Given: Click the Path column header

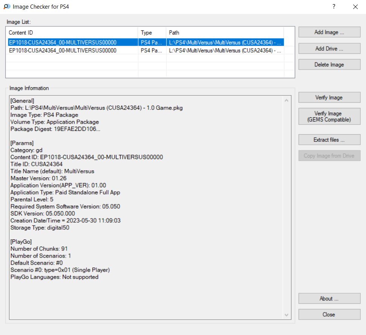Looking at the screenshot, I should (x=224, y=33).
